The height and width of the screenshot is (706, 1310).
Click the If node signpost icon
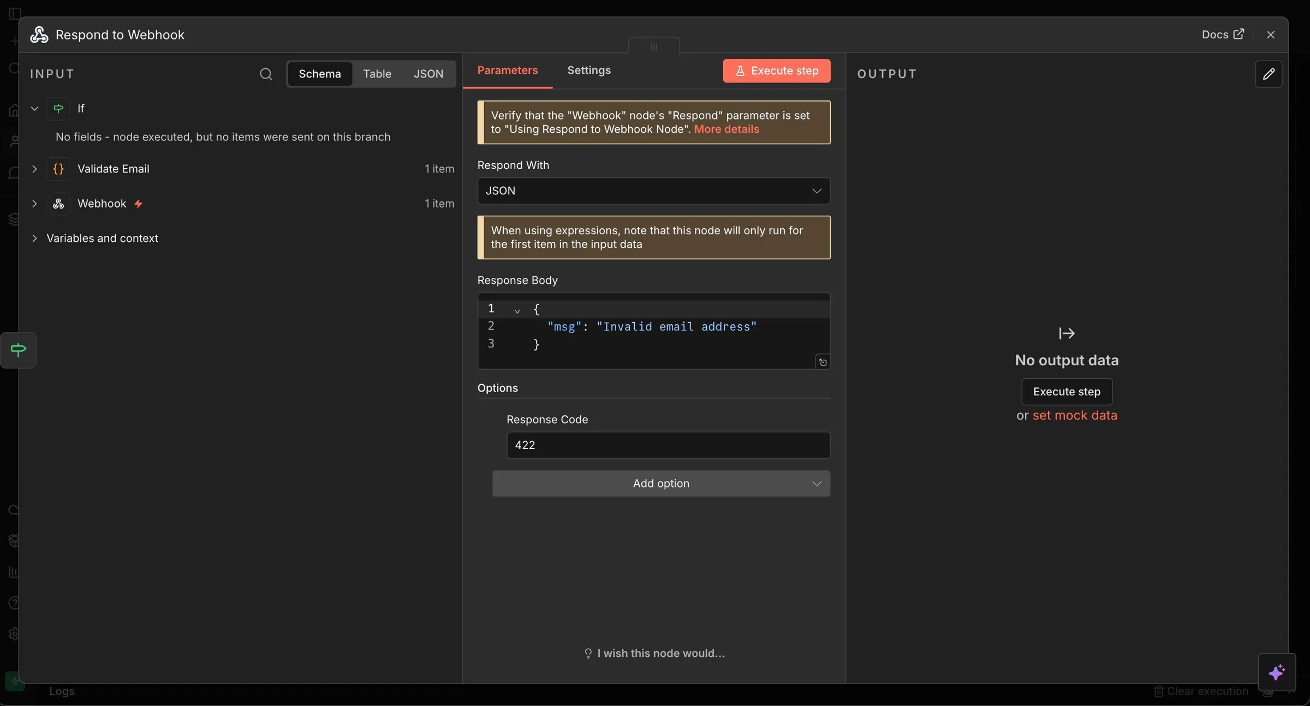58,109
